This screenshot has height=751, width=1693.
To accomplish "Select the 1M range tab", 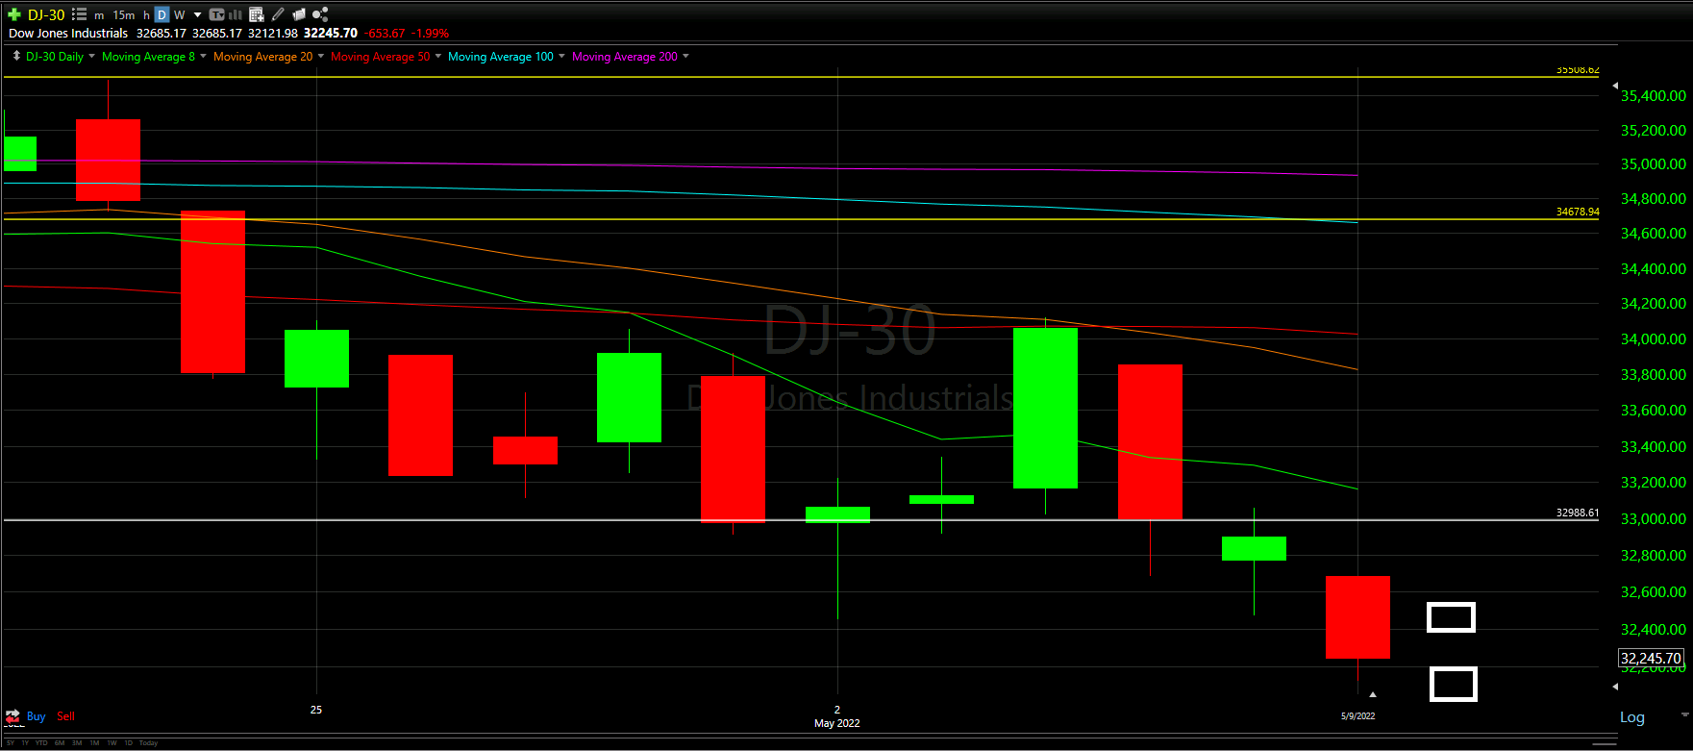I will coord(94,743).
